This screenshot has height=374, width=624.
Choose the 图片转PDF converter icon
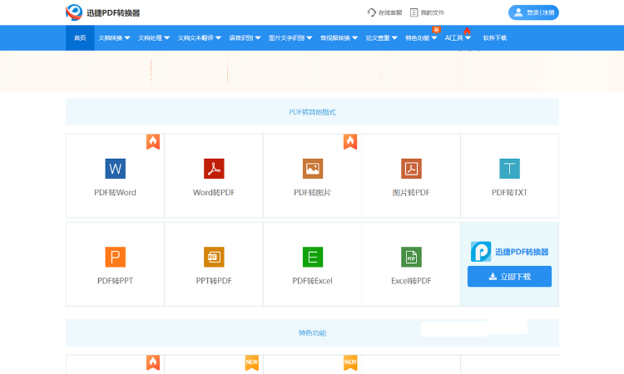411,169
